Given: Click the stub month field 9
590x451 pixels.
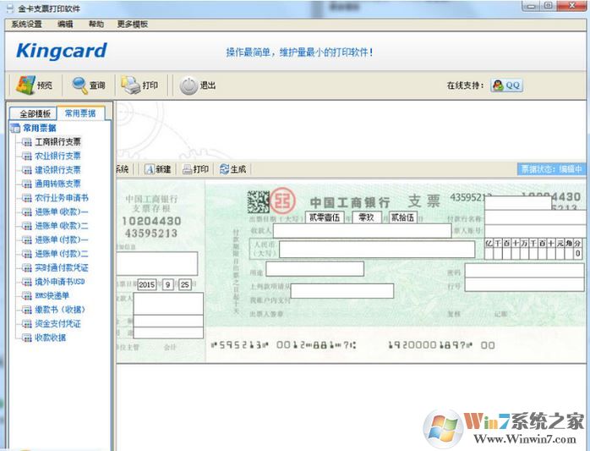Looking at the screenshot, I should tap(168, 284).
